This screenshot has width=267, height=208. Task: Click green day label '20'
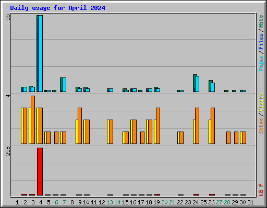164,202
